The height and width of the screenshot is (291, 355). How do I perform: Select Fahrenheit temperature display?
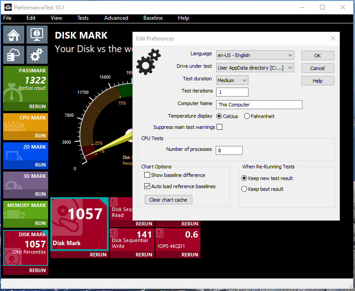(247, 116)
